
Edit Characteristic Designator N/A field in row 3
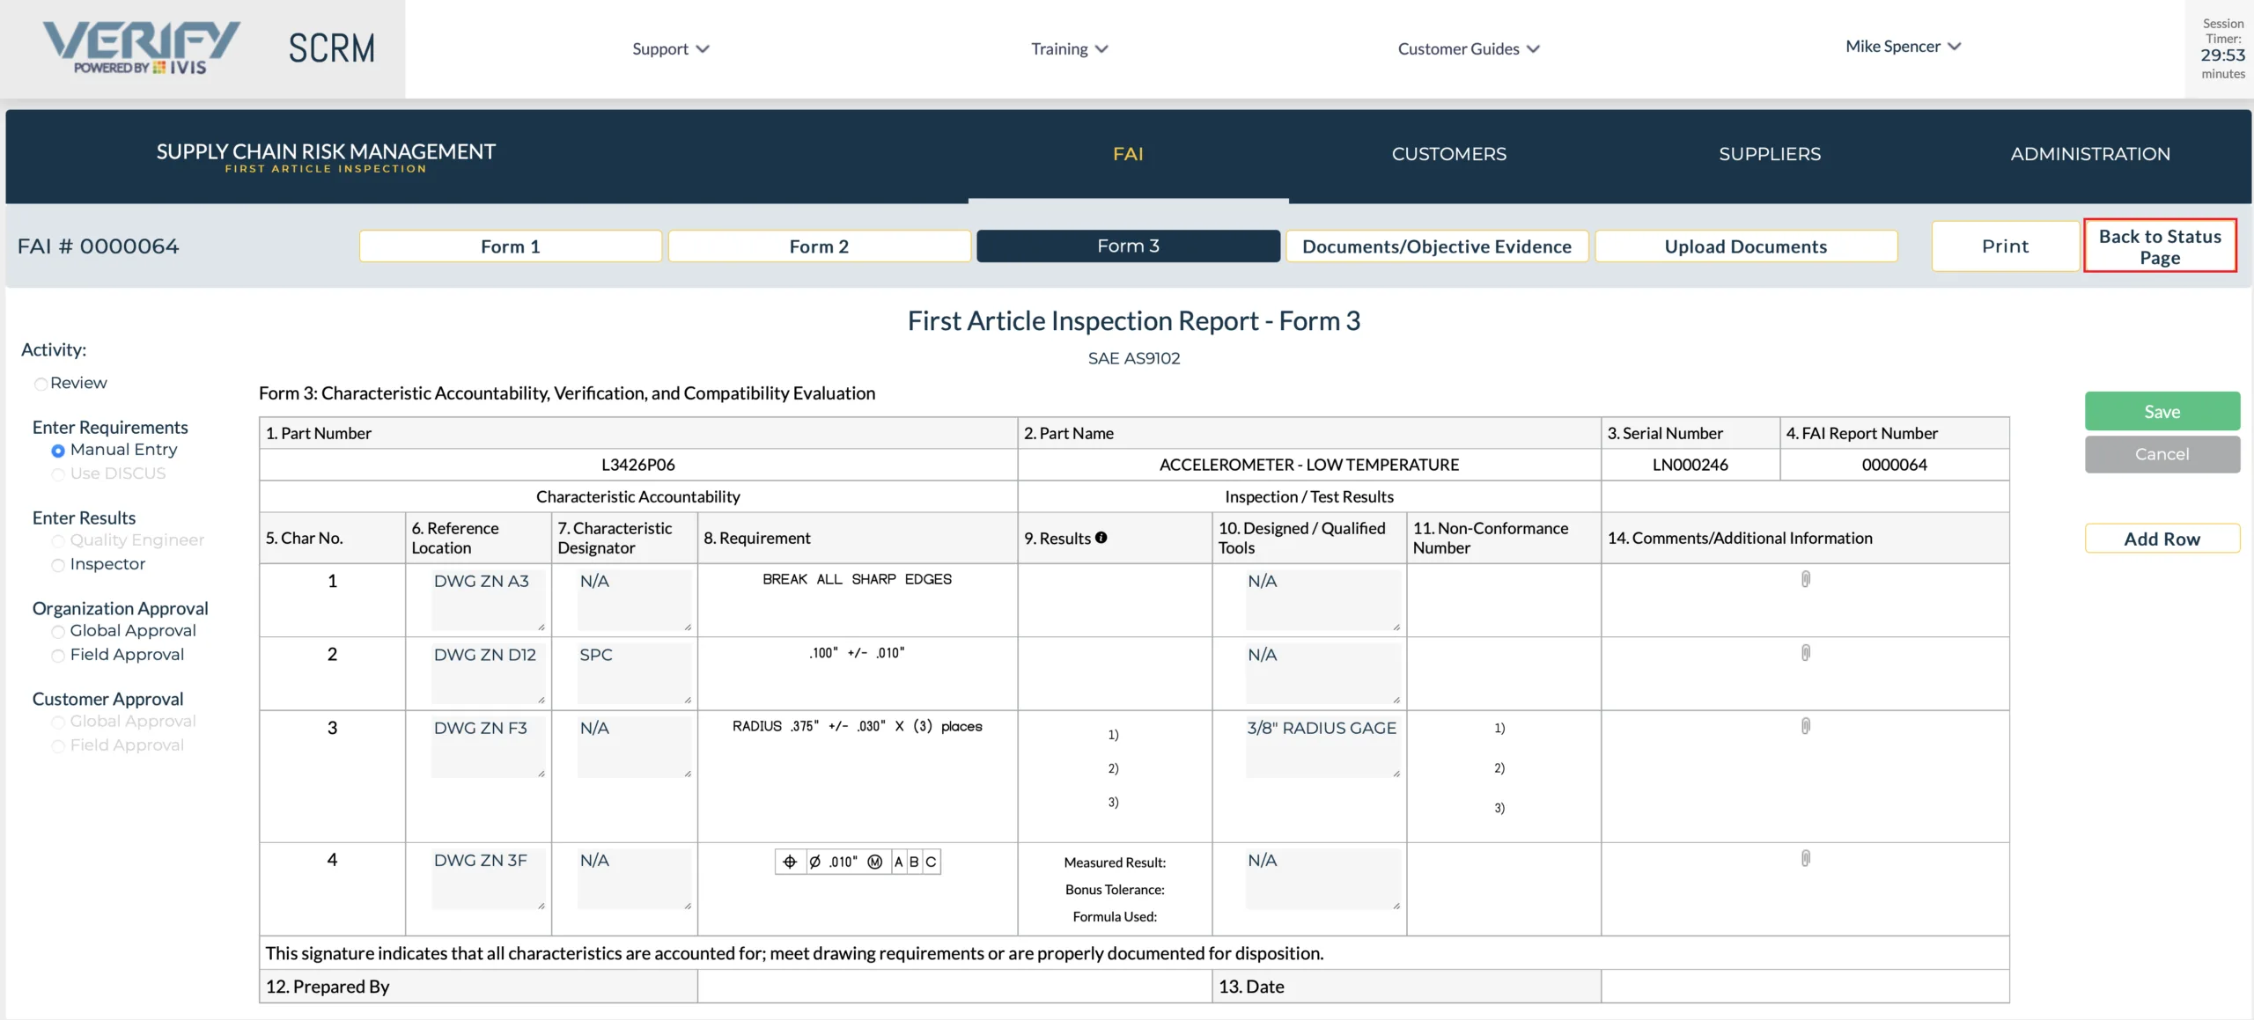[x=635, y=747]
